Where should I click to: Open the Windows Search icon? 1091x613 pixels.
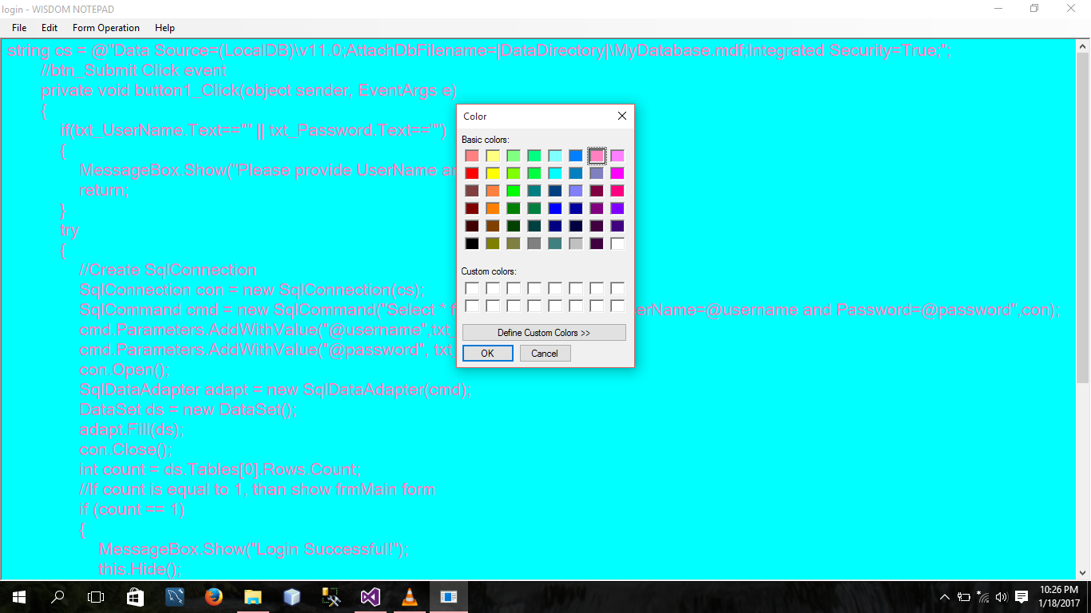56,596
